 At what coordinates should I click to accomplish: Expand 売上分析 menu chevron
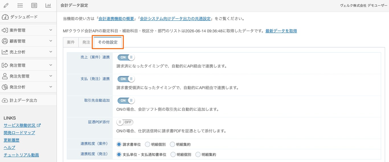51,52
